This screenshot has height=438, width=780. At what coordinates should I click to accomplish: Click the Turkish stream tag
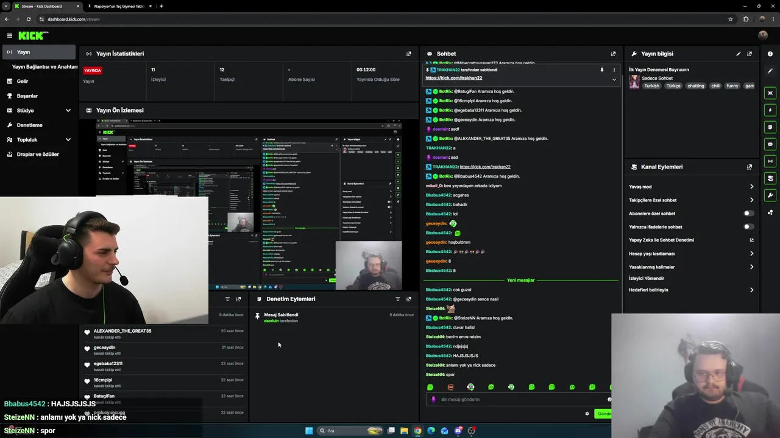pos(652,86)
